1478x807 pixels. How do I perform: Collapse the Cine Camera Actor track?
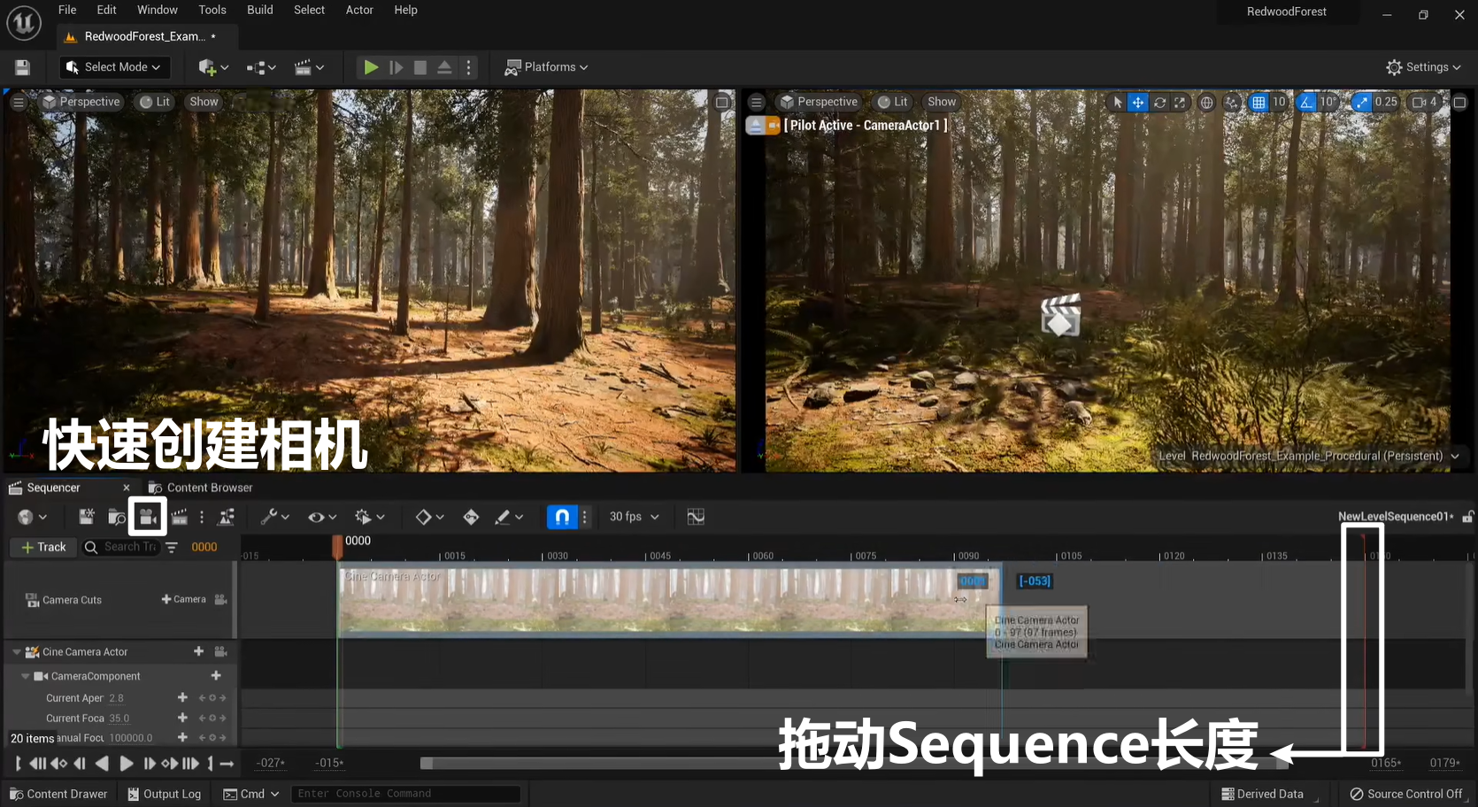(x=17, y=652)
